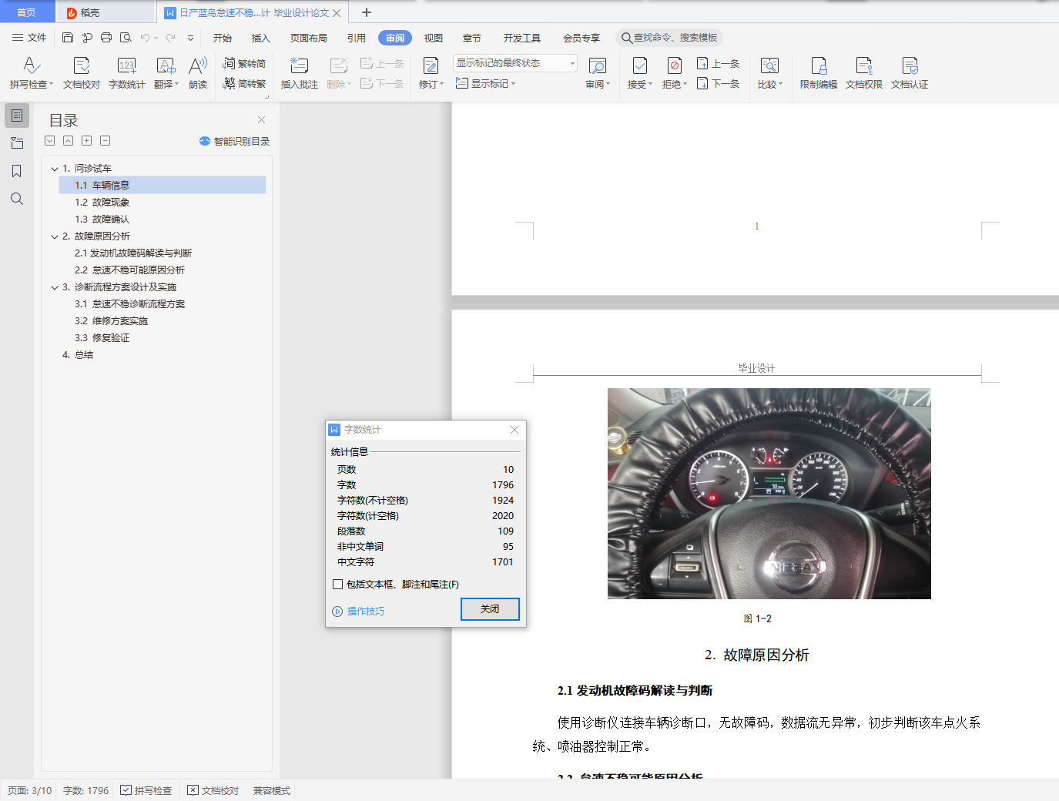Open 操作技巧 tips link
Screen dimensions: 1059x801
click(x=358, y=611)
